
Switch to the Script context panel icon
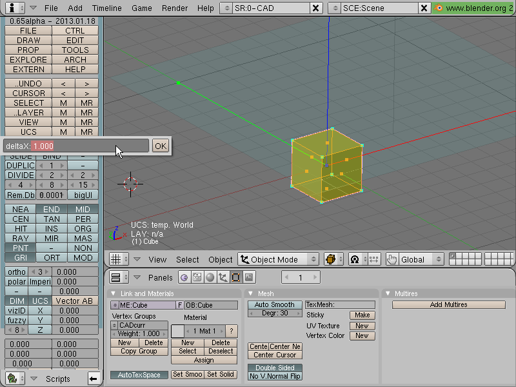197,277
